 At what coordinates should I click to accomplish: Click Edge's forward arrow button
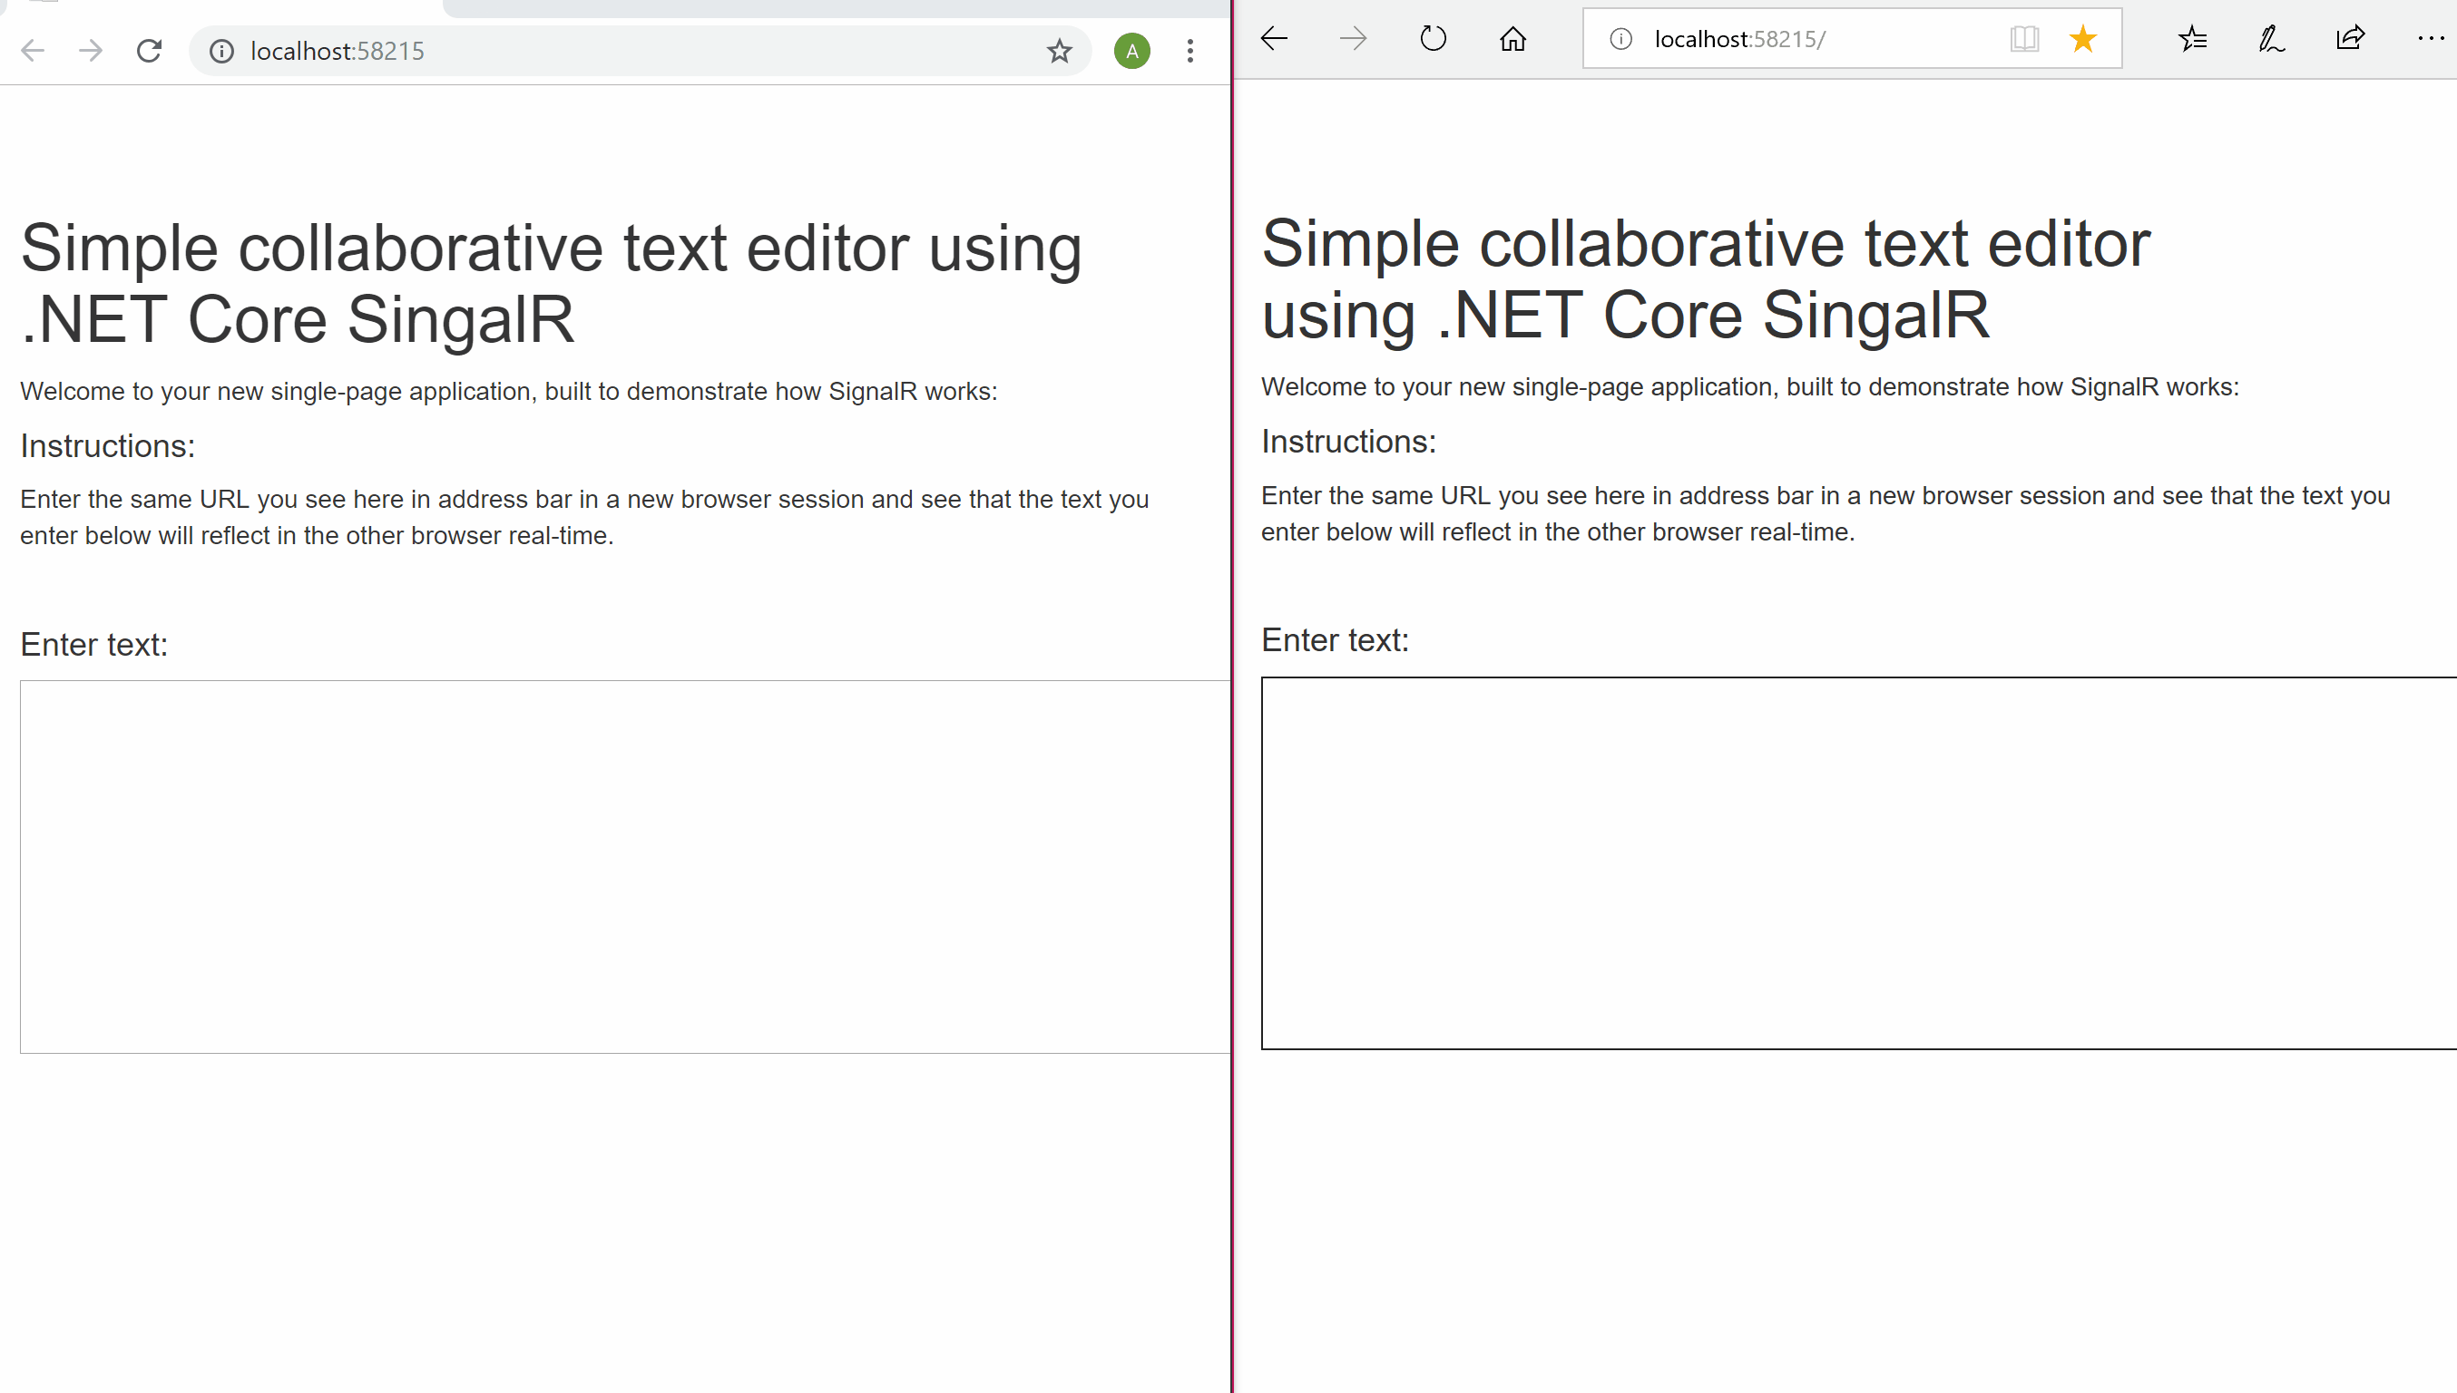point(1353,38)
